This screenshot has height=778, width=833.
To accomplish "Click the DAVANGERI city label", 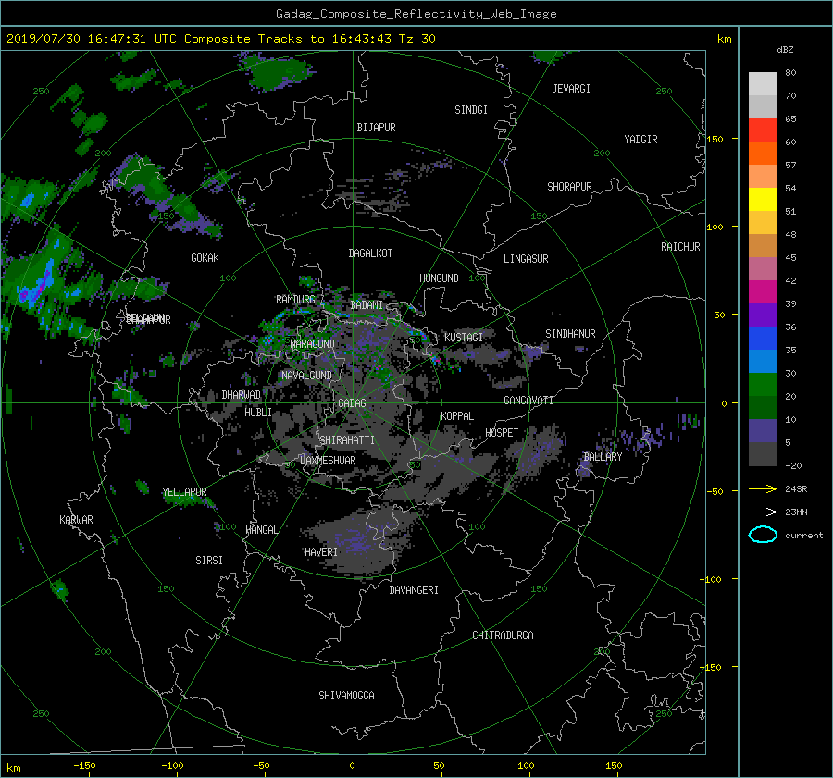I will click(x=414, y=590).
